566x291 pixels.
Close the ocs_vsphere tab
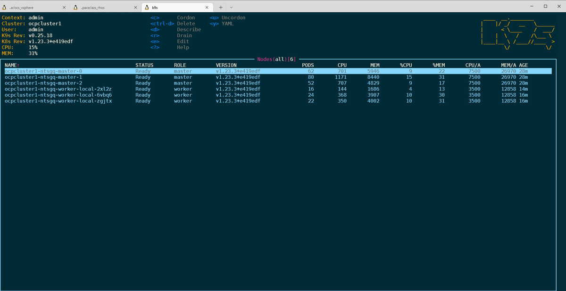[x=64, y=8]
